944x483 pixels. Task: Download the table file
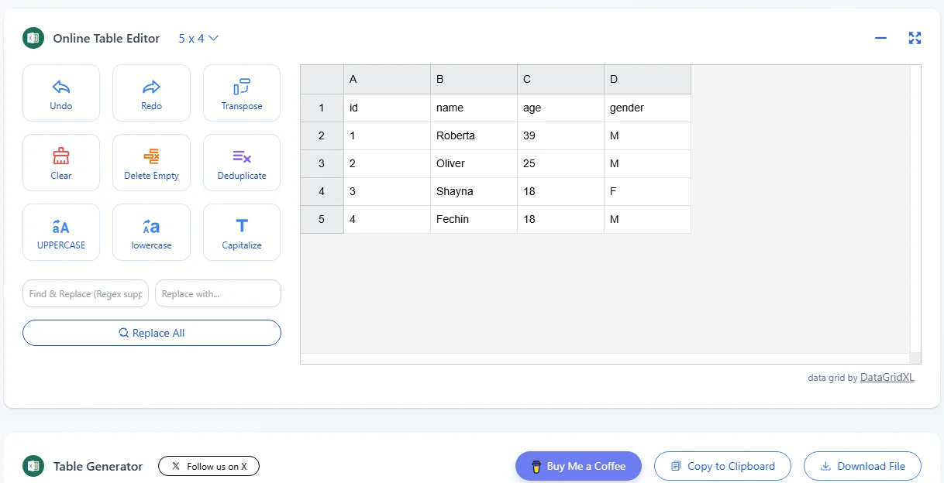point(862,465)
